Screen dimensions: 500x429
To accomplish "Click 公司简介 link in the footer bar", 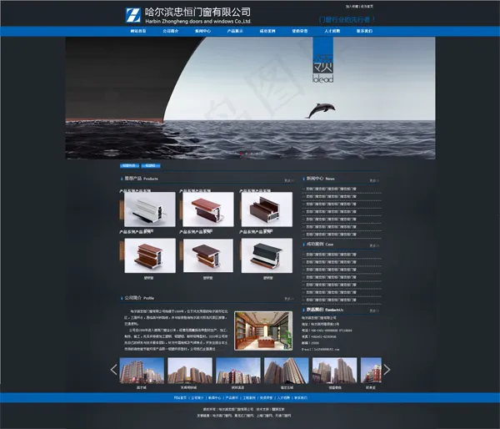I will coord(196,398).
